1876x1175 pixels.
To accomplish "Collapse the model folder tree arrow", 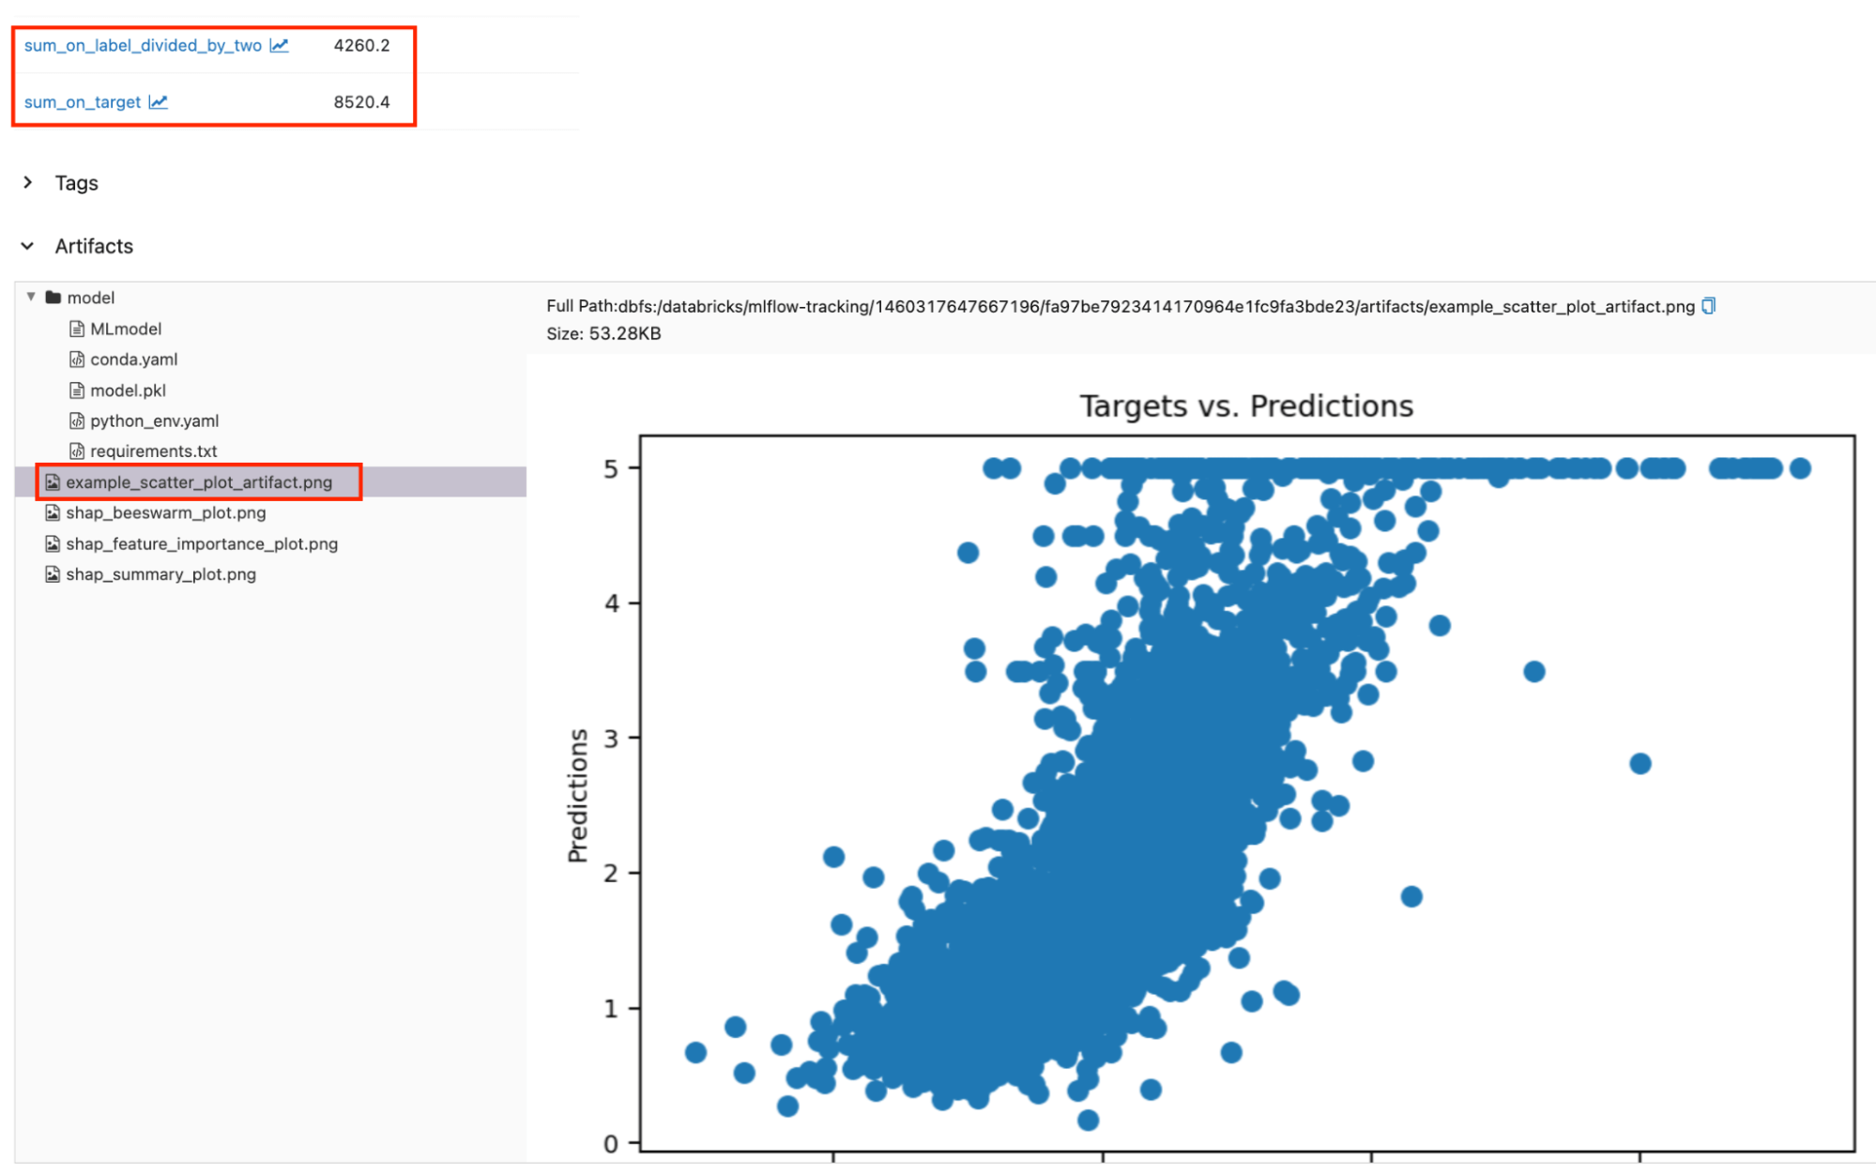I will click(x=31, y=297).
